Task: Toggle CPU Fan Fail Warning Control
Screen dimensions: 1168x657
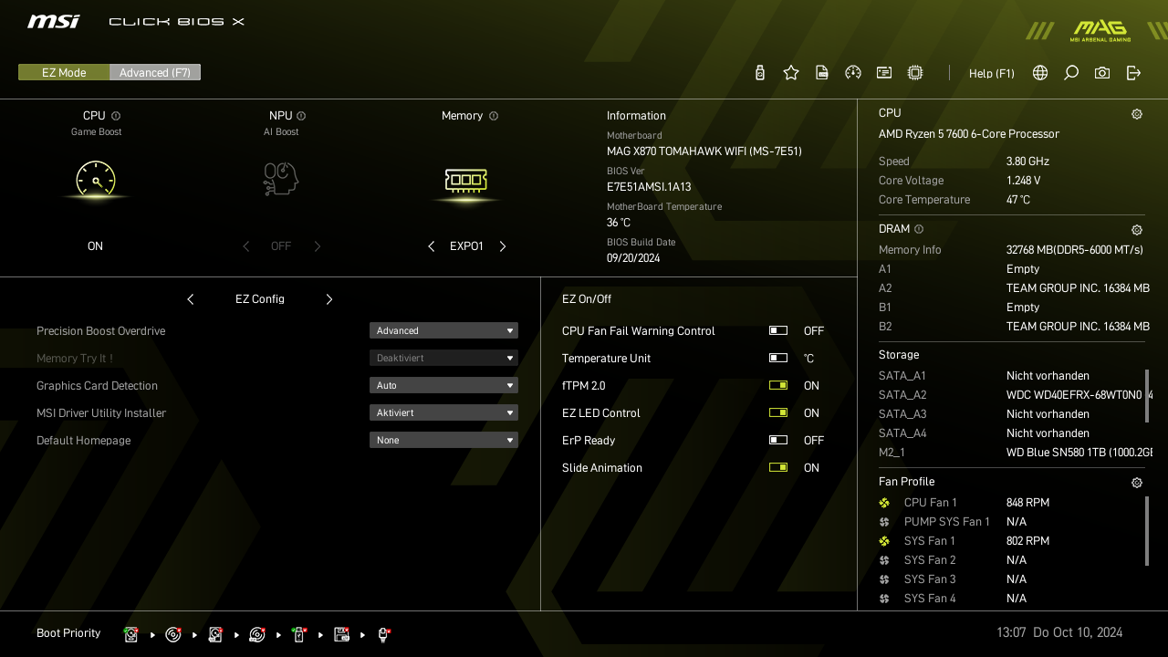Action: point(778,330)
